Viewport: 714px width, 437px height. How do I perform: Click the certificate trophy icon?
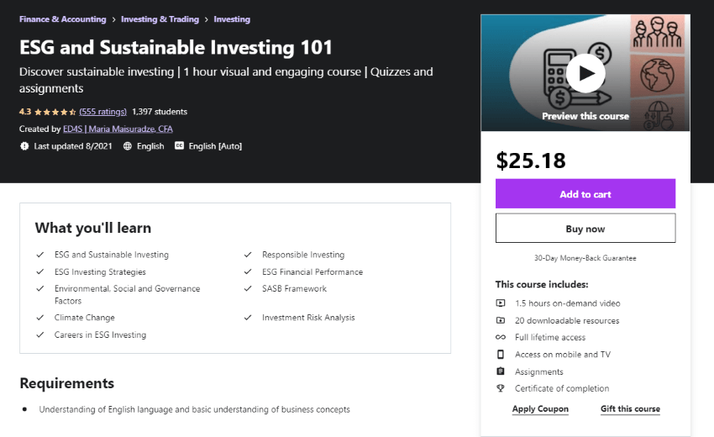pyautogui.click(x=501, y=388)
